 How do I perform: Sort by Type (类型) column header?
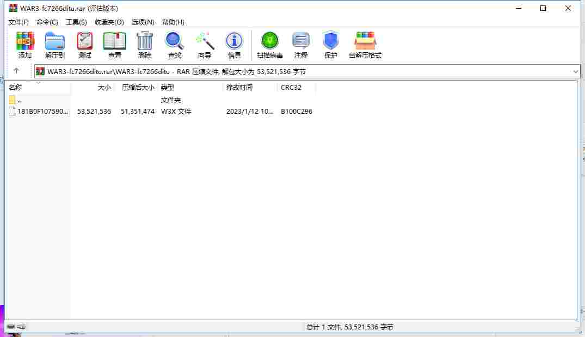coord(190,87)
